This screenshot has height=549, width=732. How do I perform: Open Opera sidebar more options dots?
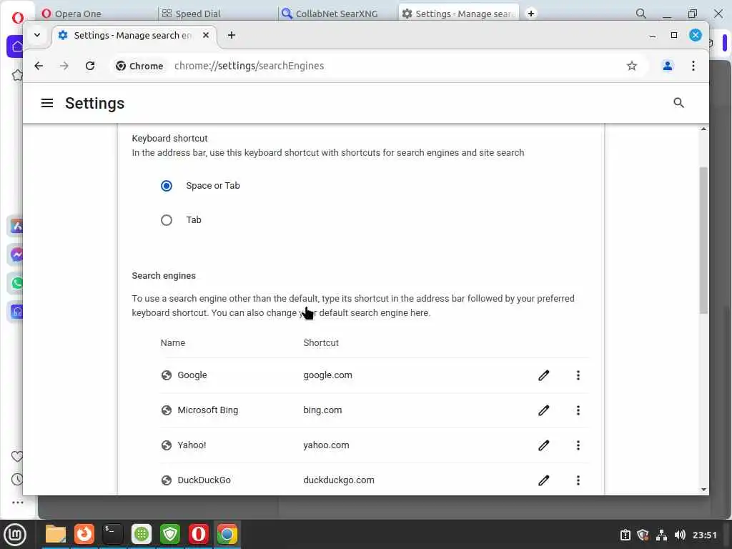click(17, 503)
